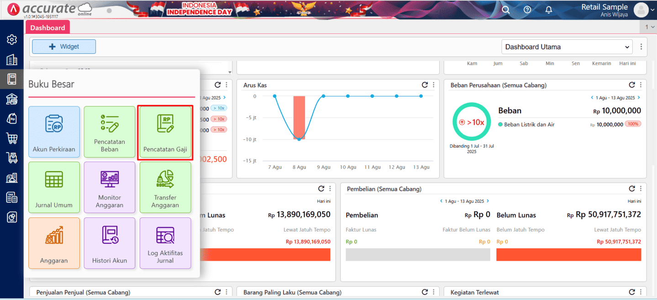Open Pencatatan Beban tile
This screenshot has height=300, width=657.
click(x=110, y=132)
